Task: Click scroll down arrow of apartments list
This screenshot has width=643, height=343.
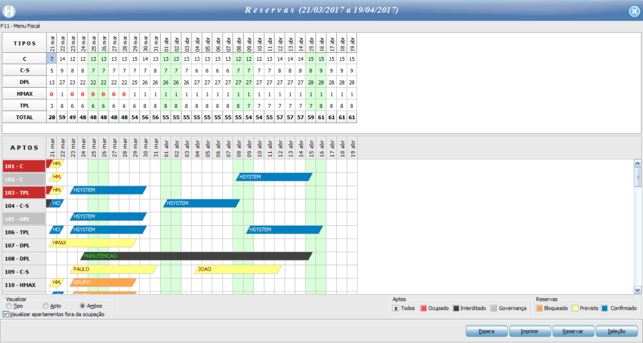Action: (x=637, y=290)
